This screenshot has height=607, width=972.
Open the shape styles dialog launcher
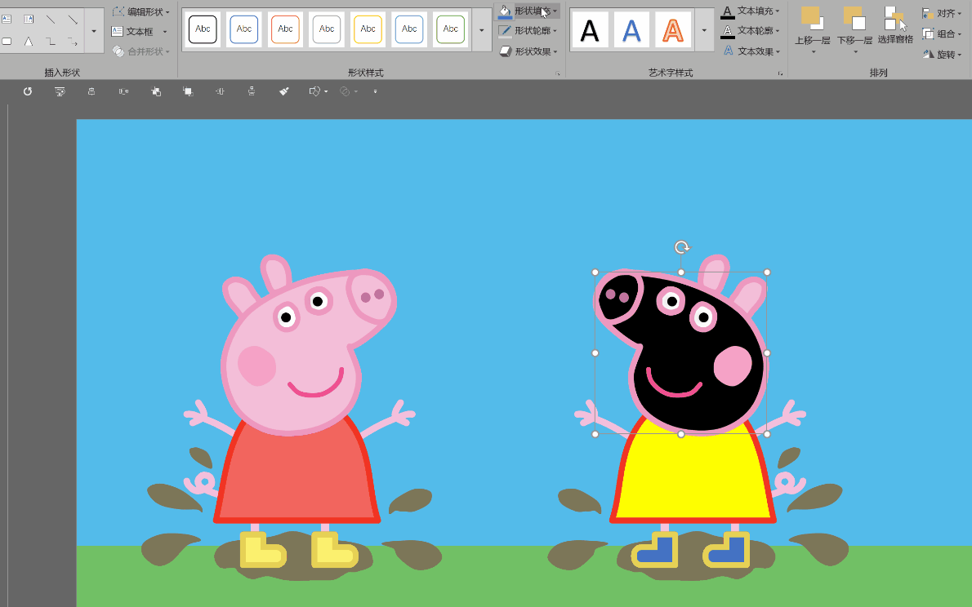[558, 73]
